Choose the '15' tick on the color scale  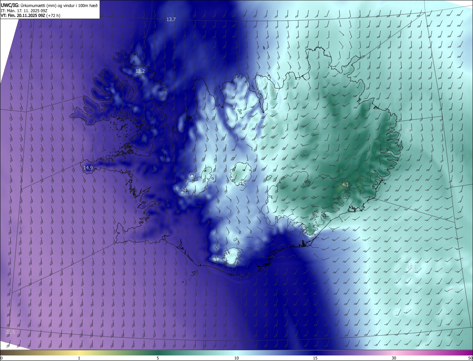pos(315,358)
